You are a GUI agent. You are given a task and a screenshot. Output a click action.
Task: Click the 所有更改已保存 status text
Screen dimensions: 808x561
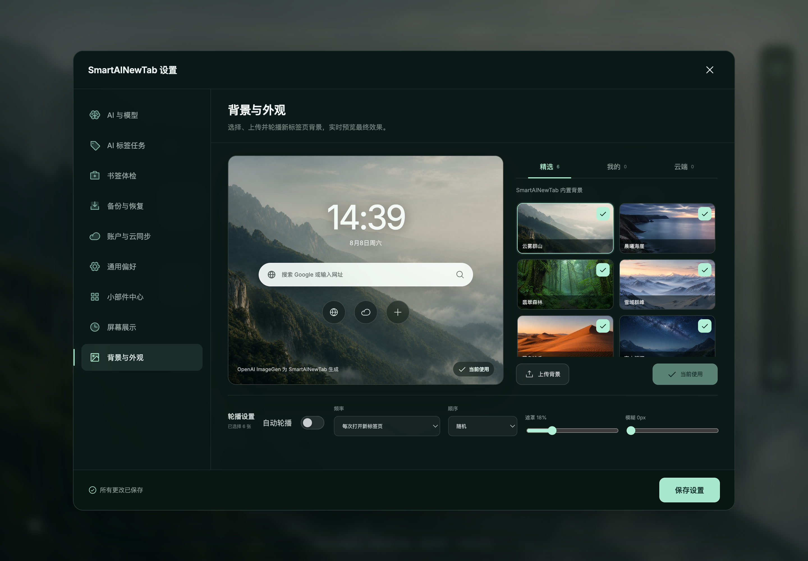point(121,490)
